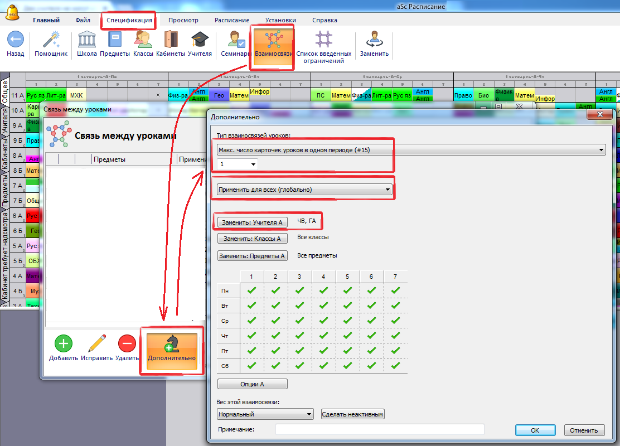This screenshot has width=620, height=446.
Task: Open the Учителя graduation cap icon
Action: tap(200, 40)
